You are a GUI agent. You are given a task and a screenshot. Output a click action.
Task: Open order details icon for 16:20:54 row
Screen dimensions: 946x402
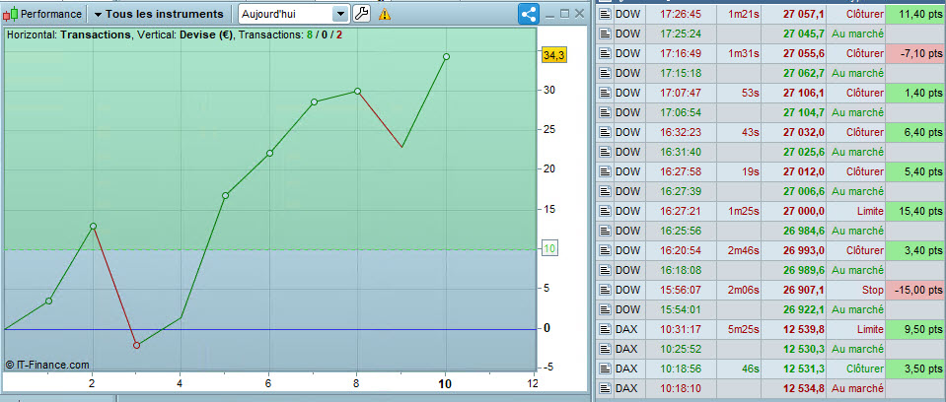pos(605,250)
